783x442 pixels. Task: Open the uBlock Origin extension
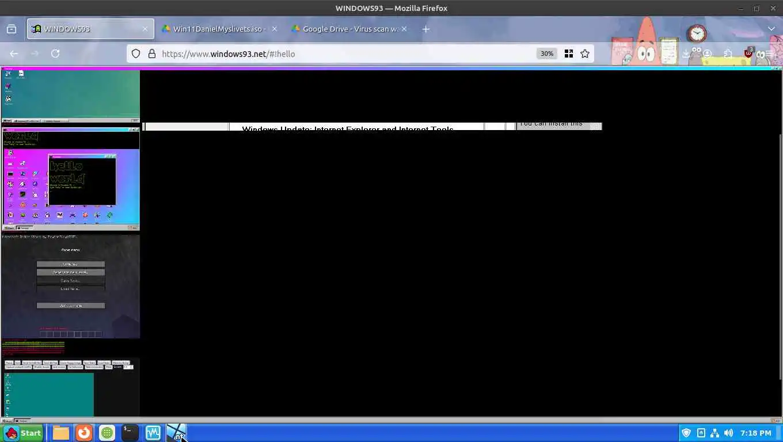tap(748, 53)
